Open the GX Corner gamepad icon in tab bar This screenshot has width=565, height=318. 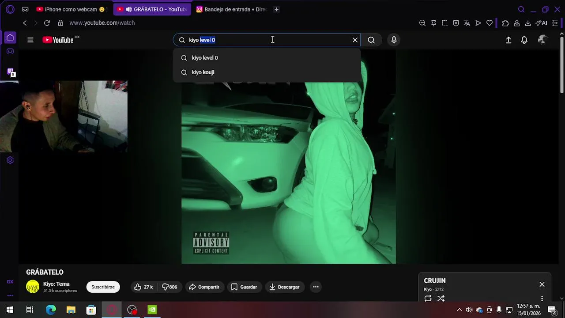[x=25, y=9]
